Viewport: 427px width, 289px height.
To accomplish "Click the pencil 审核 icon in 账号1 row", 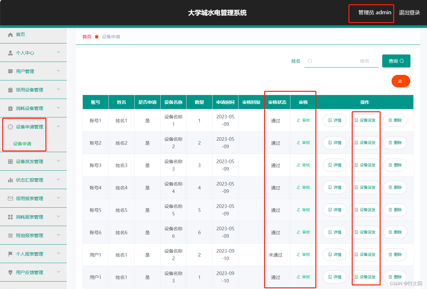I will tap(299, 120).
